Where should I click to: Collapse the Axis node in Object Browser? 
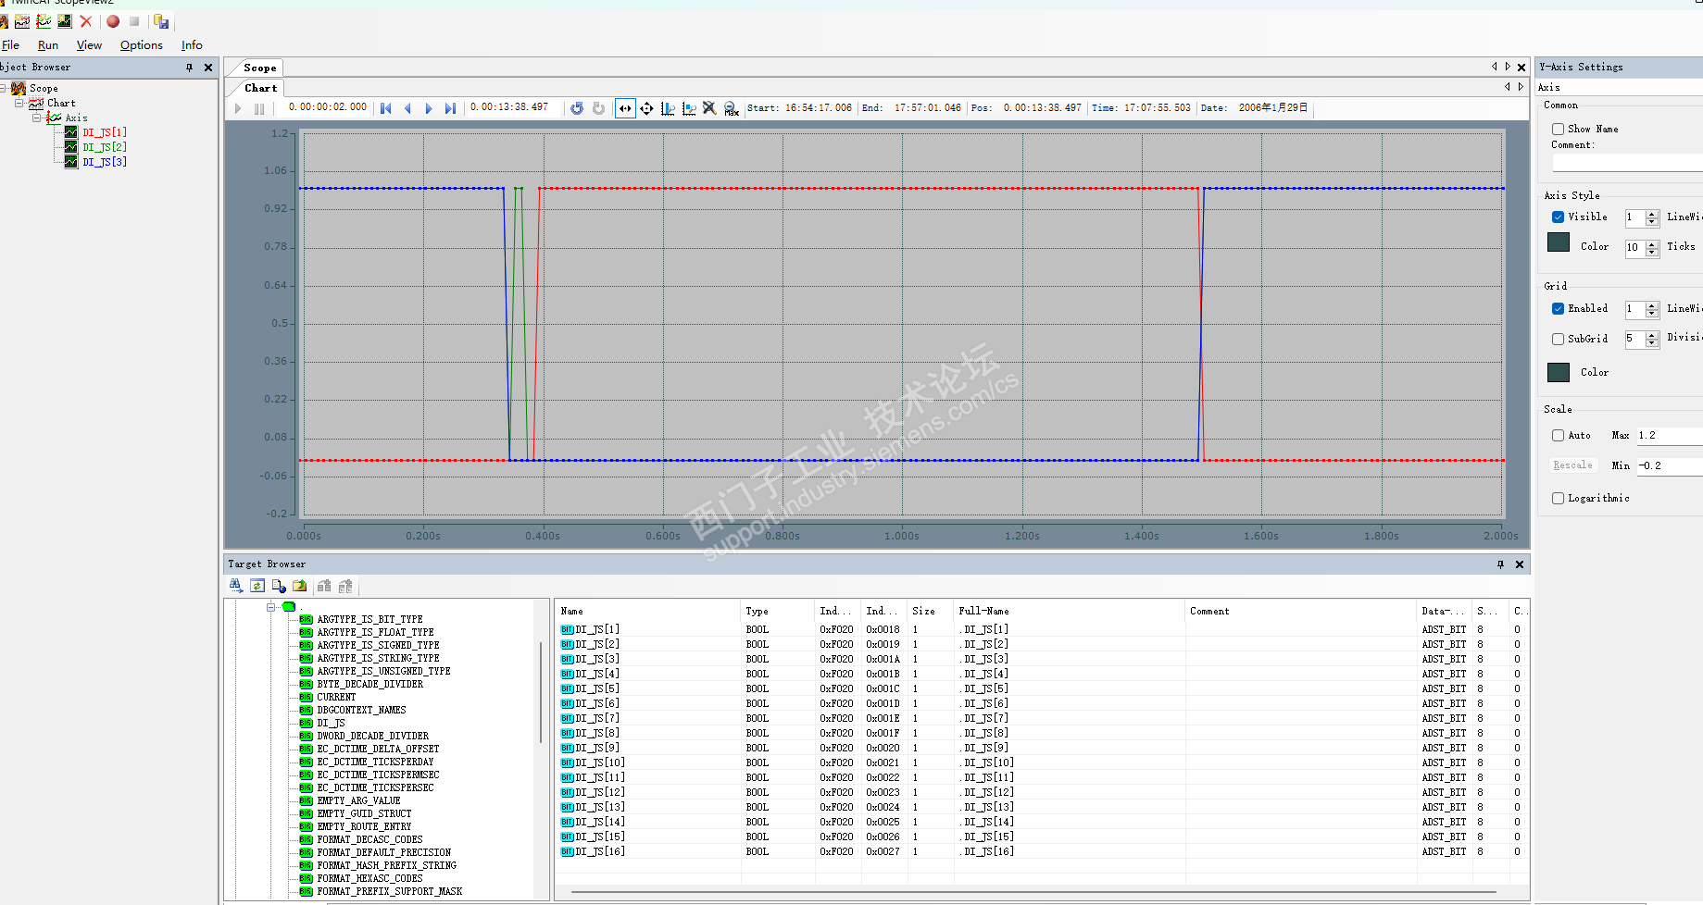[x=36, y=118]
